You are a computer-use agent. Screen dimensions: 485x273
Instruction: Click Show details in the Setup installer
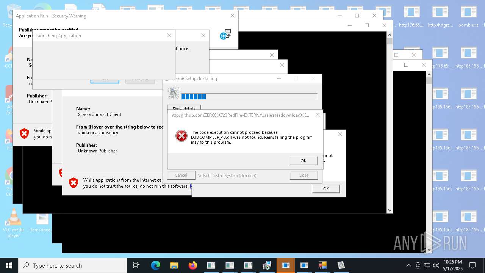click(x=184, y=108)
